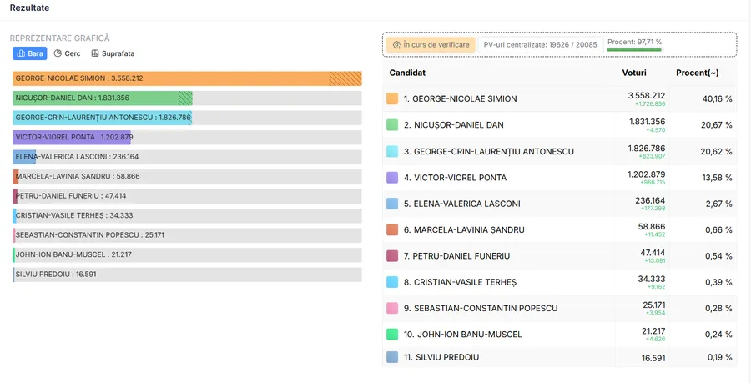
Task: Click the Bara bar-chart icon
Action: point(21,53)
